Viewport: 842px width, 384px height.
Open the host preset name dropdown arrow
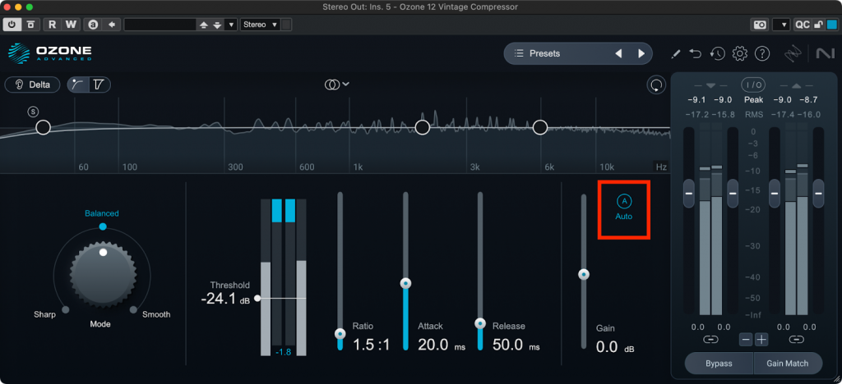[231, 25]
